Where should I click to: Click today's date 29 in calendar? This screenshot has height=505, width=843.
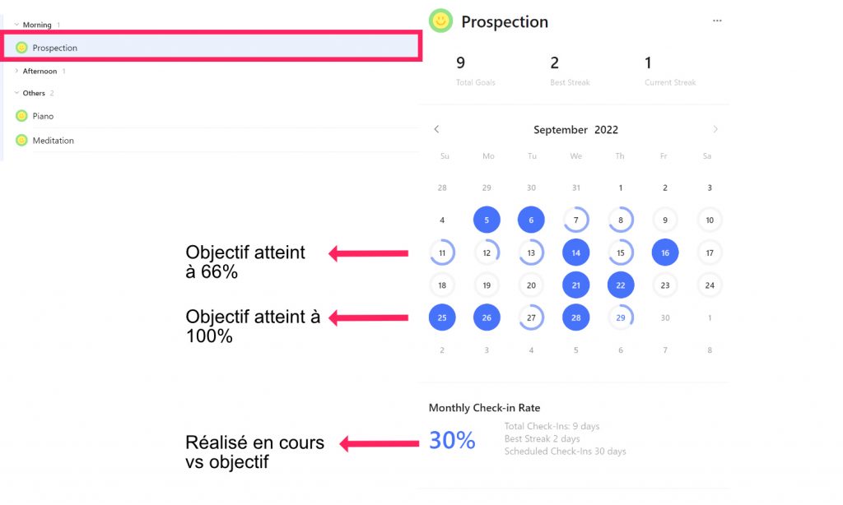[x=621, y=317]
